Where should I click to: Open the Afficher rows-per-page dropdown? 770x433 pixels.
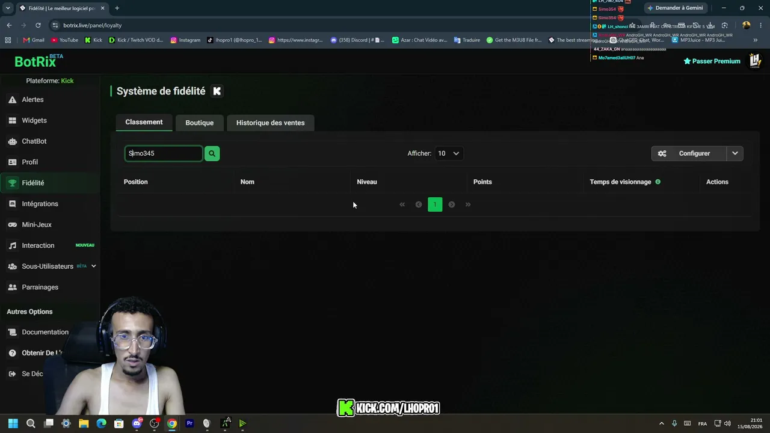pos(448,153)
